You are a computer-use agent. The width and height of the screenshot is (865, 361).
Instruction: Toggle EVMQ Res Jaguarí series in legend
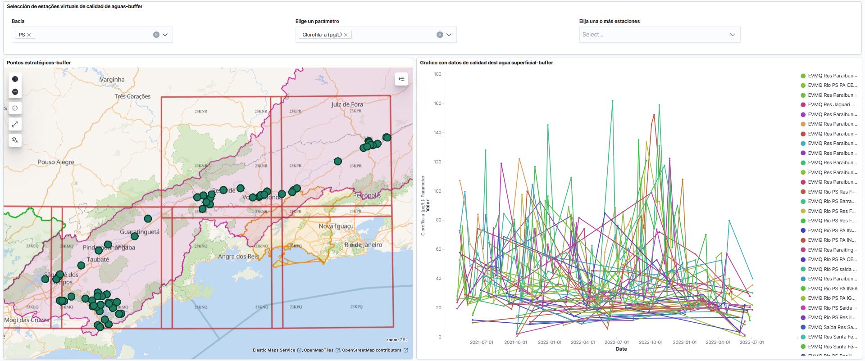(831, 105)
